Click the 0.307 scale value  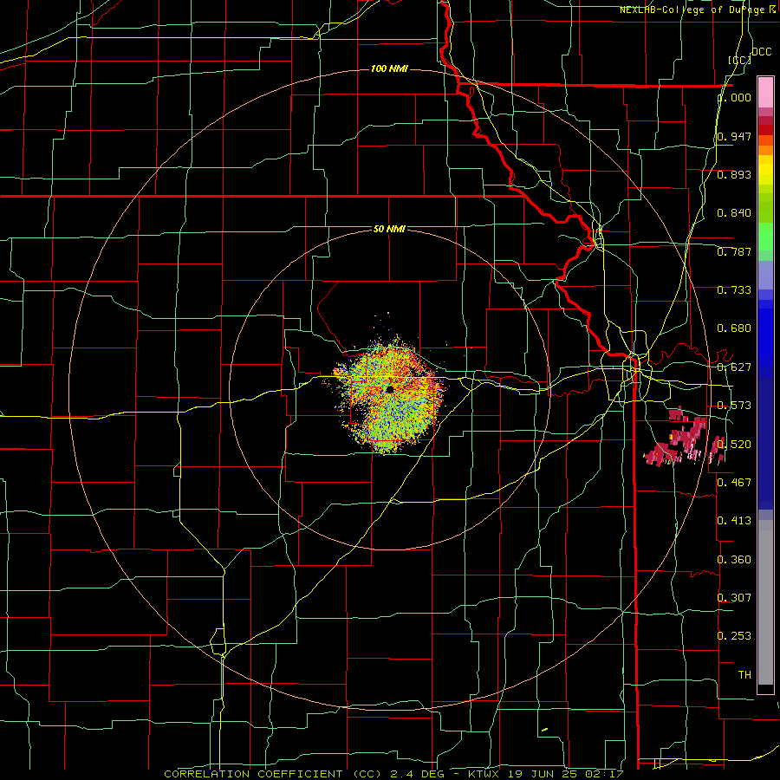(x=734, y=597)
